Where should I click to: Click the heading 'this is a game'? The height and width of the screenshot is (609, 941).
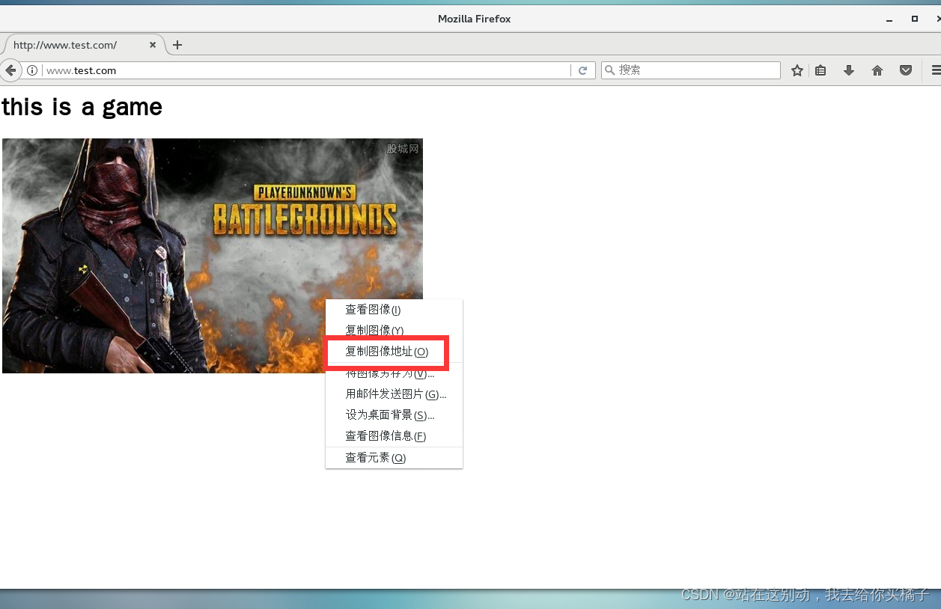tap(82, 107)
